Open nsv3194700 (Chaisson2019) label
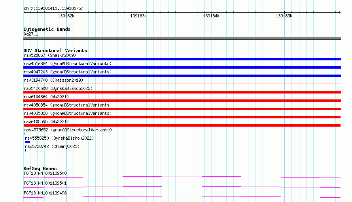The height and width of the screenshot is (202, 352). (53, 80)
